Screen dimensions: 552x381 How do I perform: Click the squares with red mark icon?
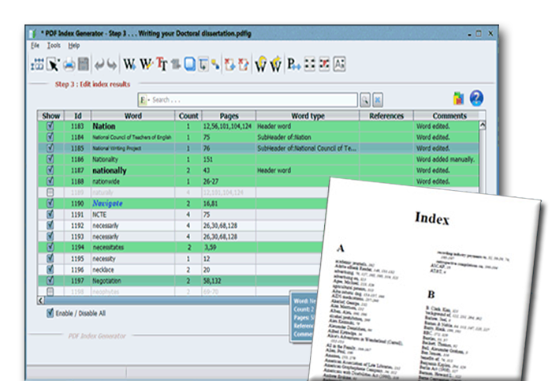click(324, 65)
